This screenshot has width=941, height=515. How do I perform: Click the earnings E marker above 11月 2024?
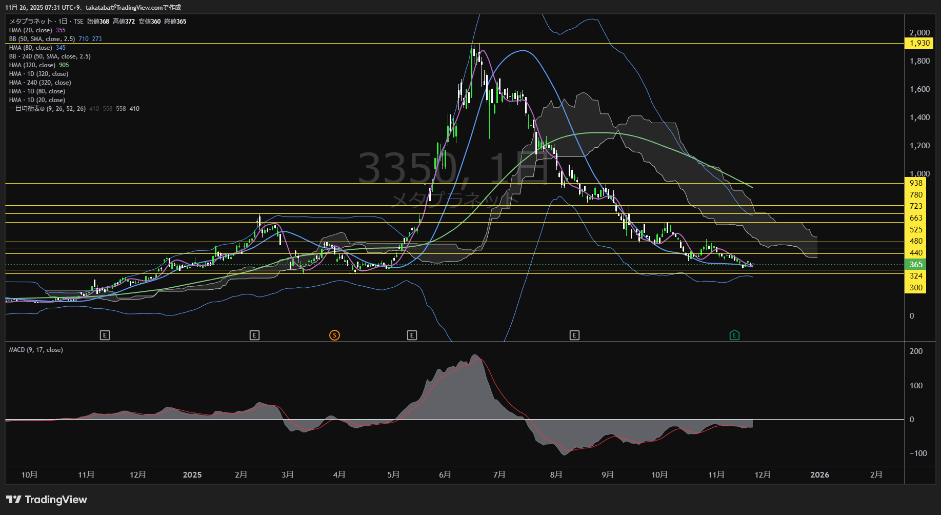click(105, 335)
